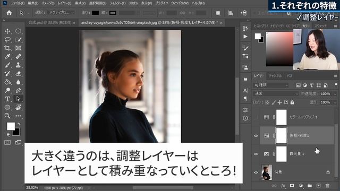Select the Clone Stamp tool
Image resolution: width=340 pixels, height=191 pixels.
[x=18, y=65]
